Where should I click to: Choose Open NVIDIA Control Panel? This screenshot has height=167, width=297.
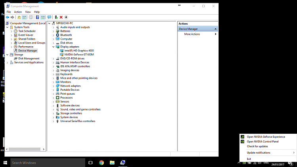point(263,141)
